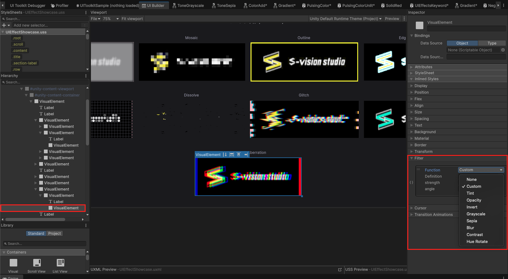This screenshot has width=508, height=279.
Task: Click the Visual container icon in the Library
Action: tap(13, 263)
